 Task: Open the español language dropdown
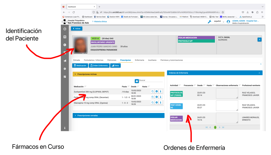click(x=219, y=21)
